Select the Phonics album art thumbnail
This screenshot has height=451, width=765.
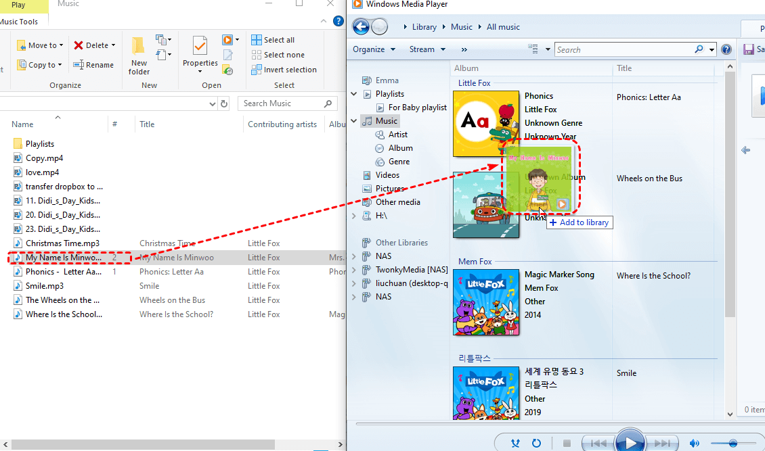[486, 124]
